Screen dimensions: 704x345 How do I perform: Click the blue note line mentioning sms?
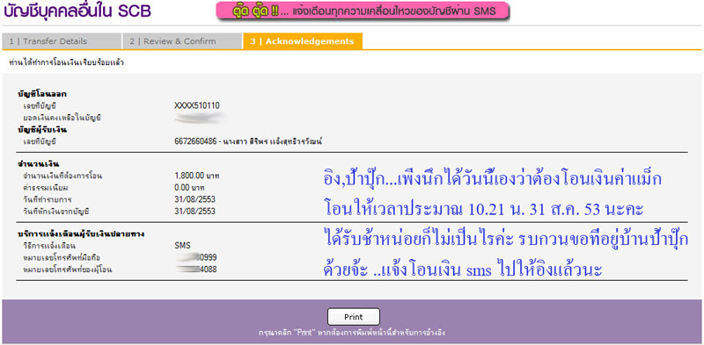pos(463,270)
